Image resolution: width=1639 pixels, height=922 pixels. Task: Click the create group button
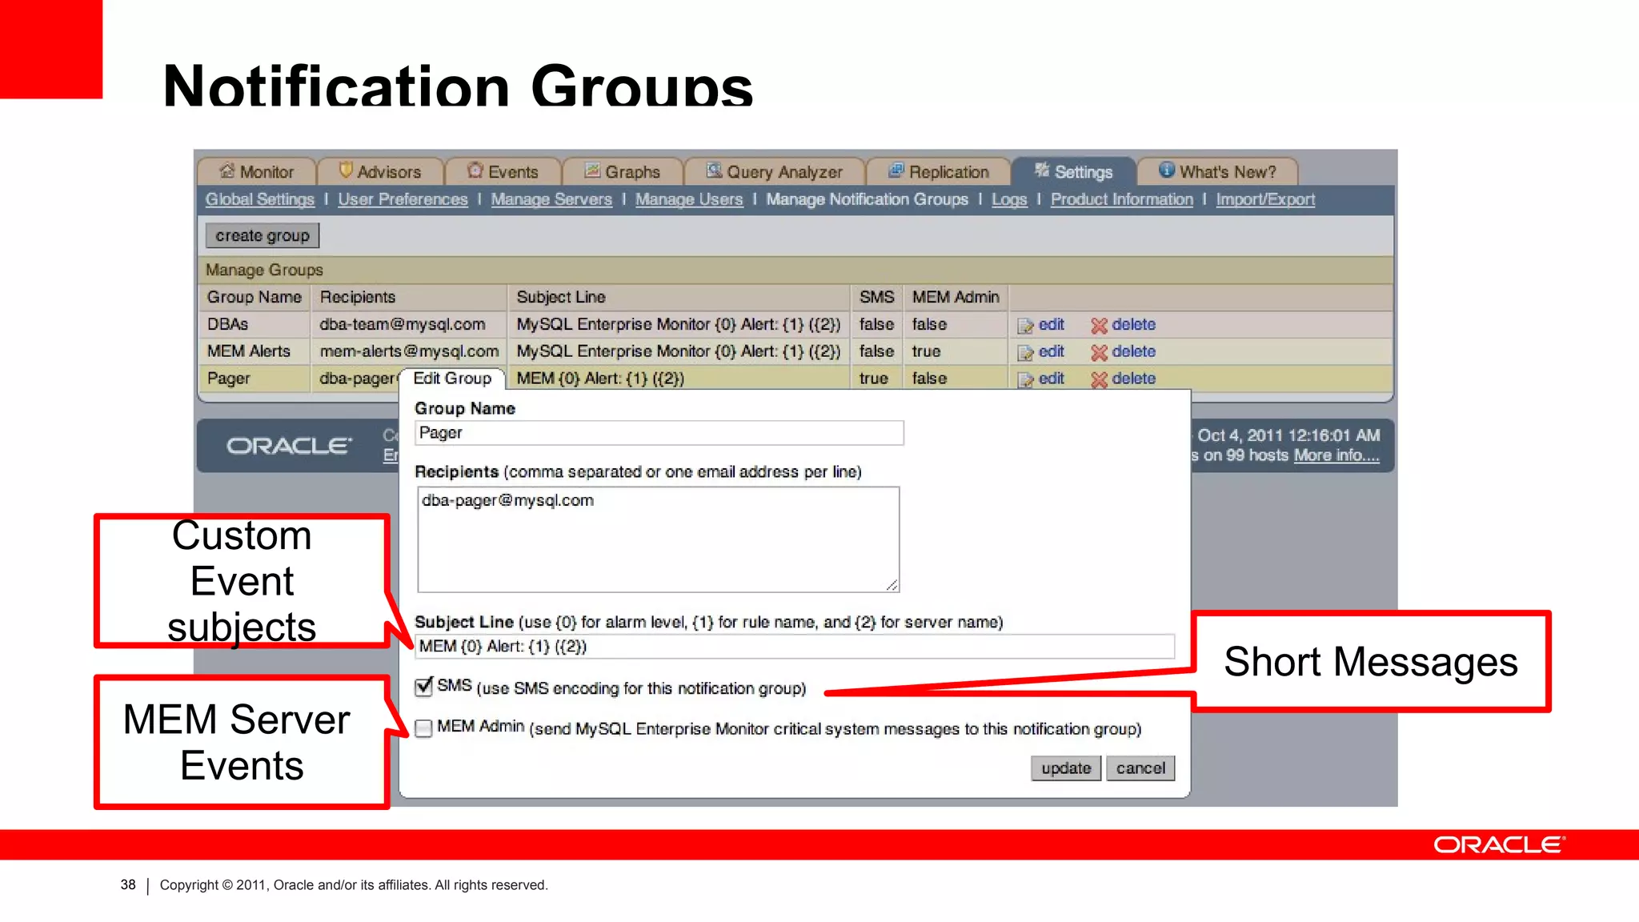[262, 236]
